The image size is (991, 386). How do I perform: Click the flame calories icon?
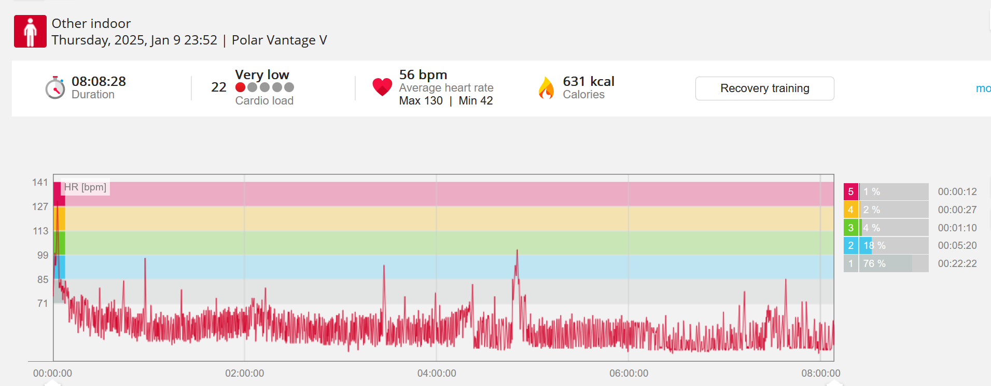point(546,88)
